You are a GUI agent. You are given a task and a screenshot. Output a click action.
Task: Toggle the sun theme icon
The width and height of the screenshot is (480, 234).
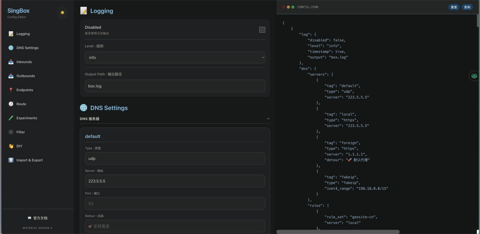click(x=62, y=13)
